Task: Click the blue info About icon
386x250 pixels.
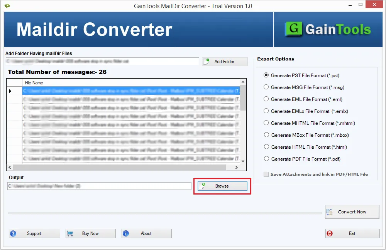Action: tap(126, 233)
